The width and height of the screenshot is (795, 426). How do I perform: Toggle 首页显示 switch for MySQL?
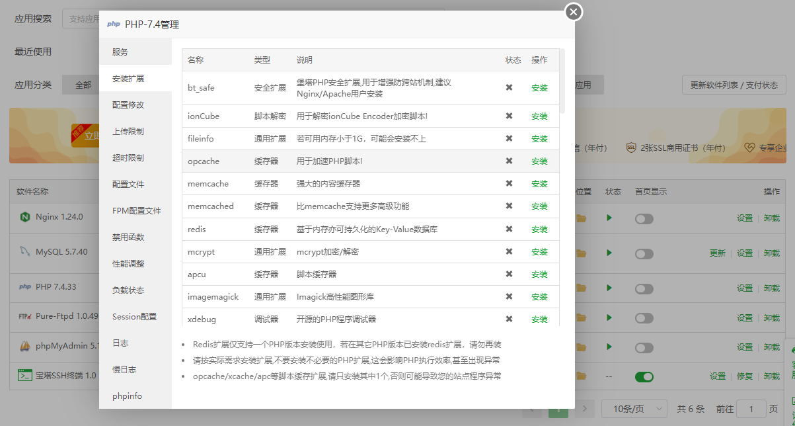pos(644,253)
